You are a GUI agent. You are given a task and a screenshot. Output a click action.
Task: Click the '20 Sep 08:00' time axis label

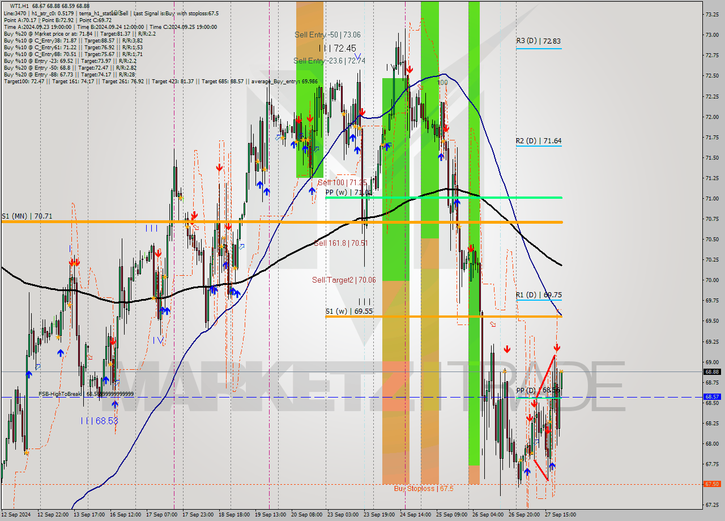click(x=306, y=515)
